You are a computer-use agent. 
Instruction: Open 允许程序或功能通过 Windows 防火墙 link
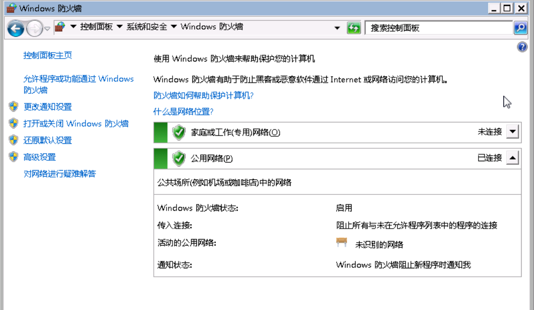(x=79, y=84)
